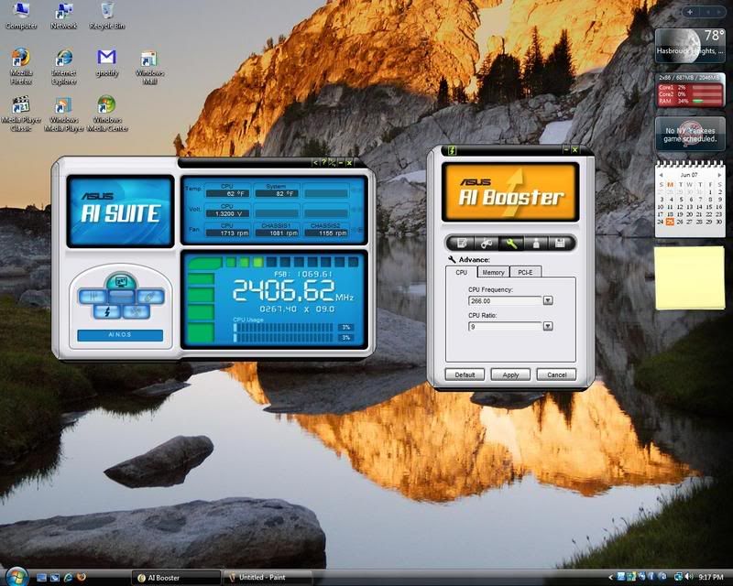
Task: Select the green wrench Advance icon
Action: click(511, 243)
